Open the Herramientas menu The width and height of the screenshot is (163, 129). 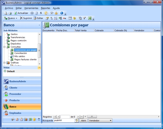[x=31, y=8]
